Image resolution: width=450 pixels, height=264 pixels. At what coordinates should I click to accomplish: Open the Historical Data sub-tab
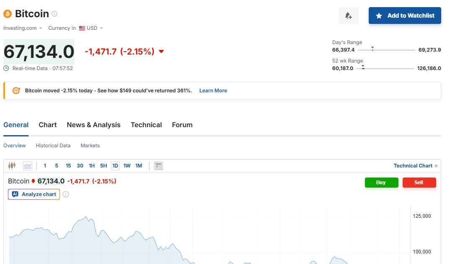[53, 146]
